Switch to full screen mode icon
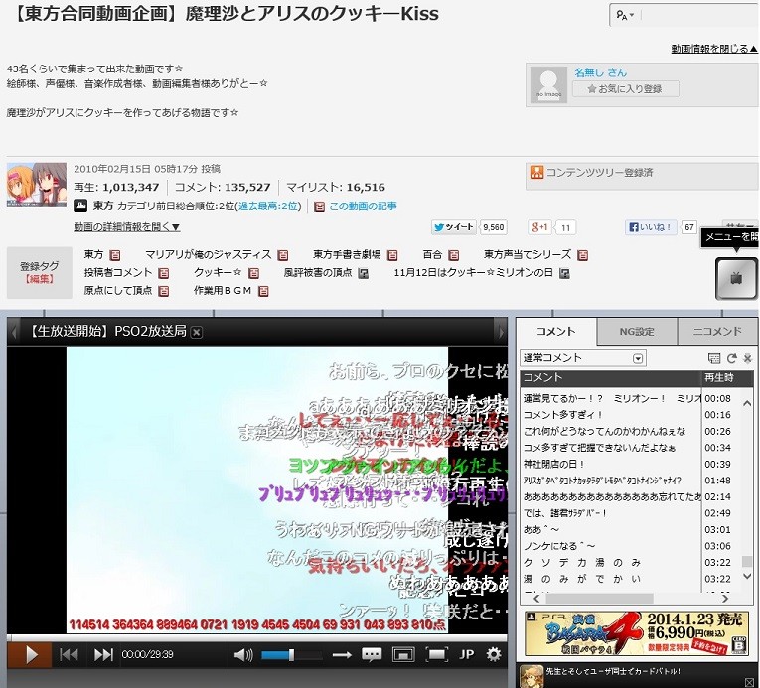 point(436,655)
